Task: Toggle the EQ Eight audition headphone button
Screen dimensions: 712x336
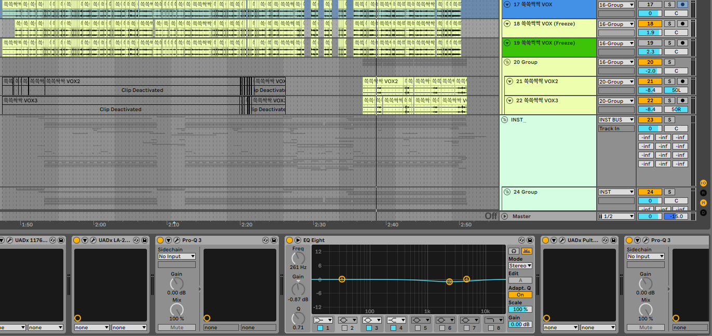Action: click(513, 251)
